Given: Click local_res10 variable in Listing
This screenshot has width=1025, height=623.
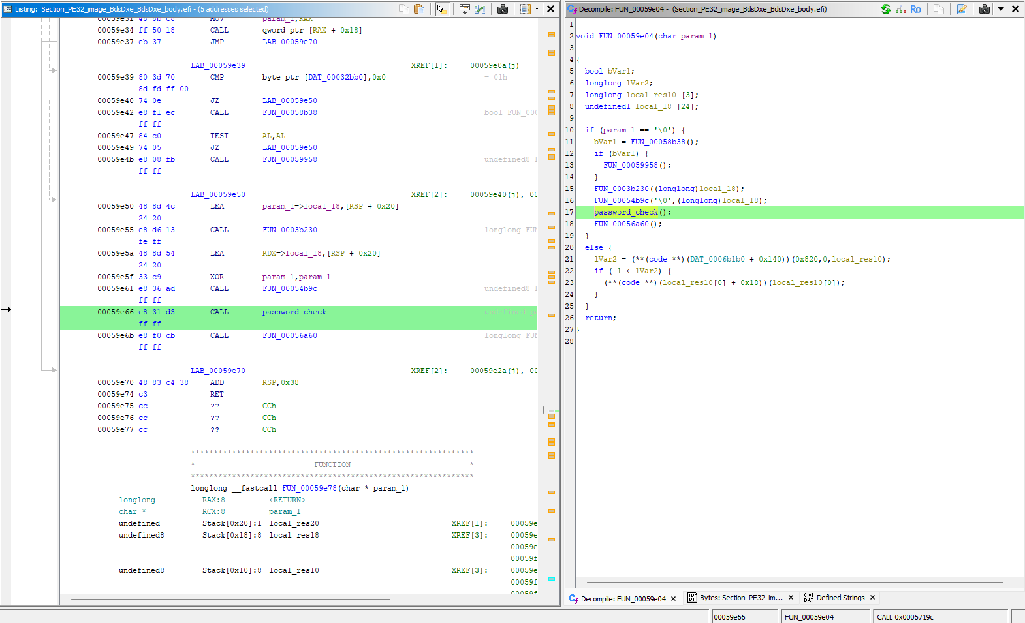Looking at the screenshot, I should [294, 570].
